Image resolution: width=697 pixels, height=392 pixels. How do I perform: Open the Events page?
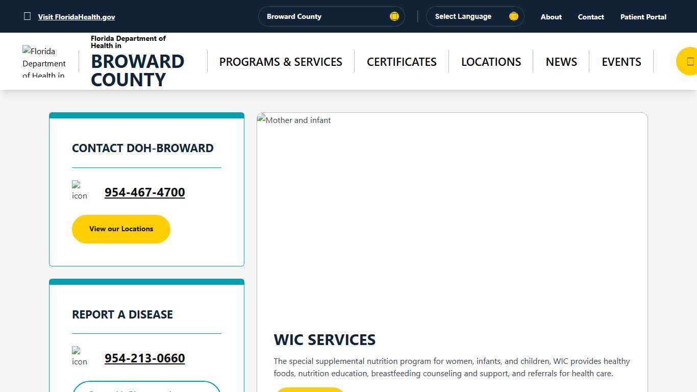[621, 61]
